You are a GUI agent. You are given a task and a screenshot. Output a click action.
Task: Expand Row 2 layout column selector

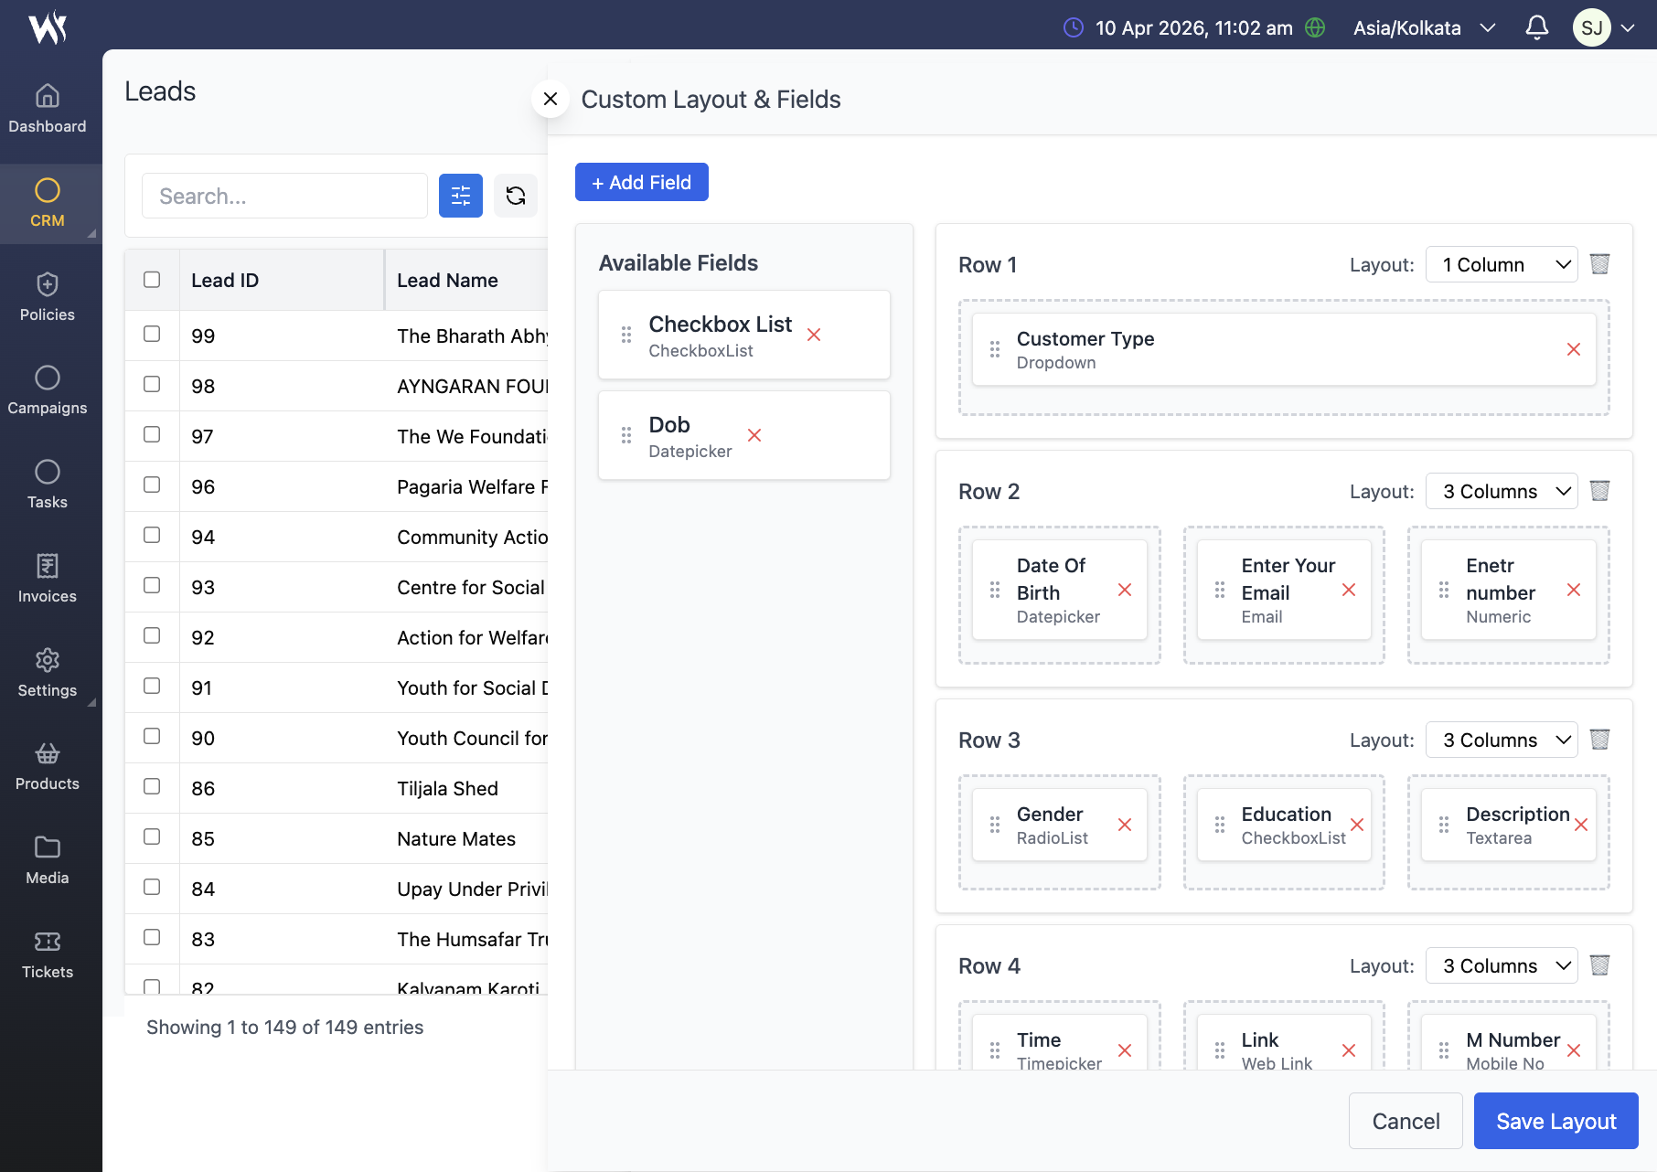(1502, 492)
